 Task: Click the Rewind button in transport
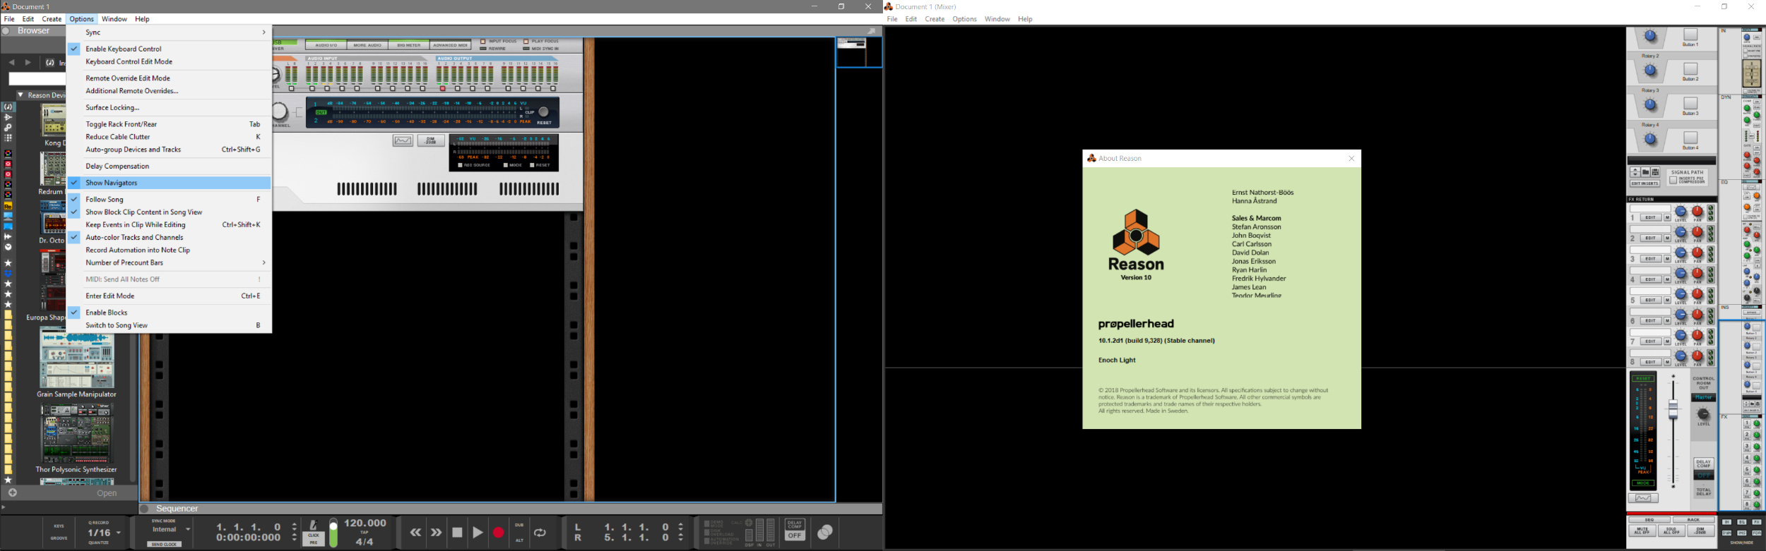[415, 533]
